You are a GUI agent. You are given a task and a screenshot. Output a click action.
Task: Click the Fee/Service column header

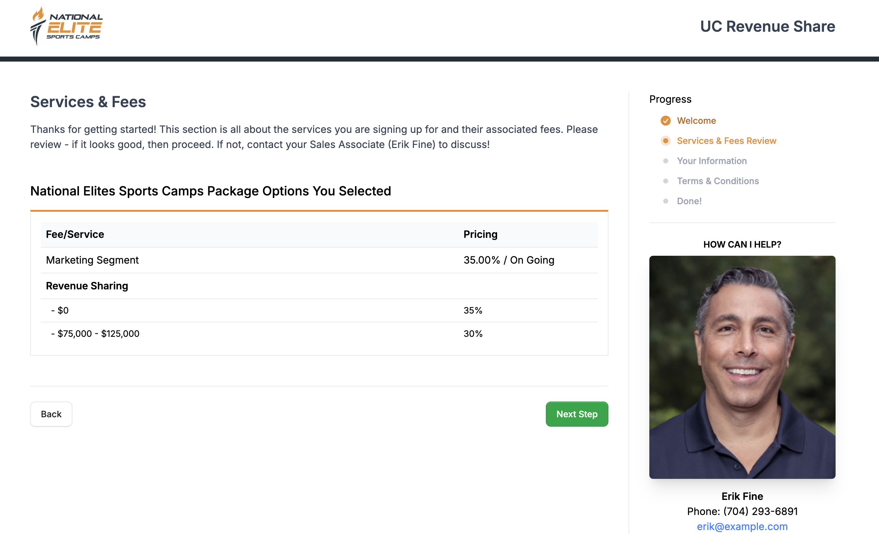(75, 234)
